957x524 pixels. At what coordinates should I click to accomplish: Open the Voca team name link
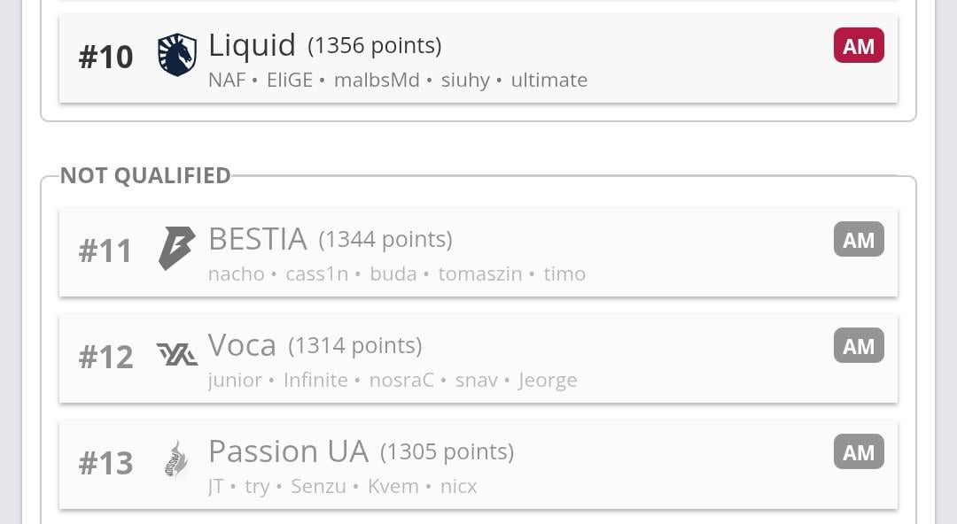242,345
